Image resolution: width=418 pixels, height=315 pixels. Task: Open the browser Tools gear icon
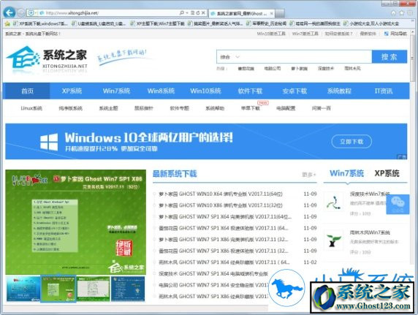[x=410, y=13]
